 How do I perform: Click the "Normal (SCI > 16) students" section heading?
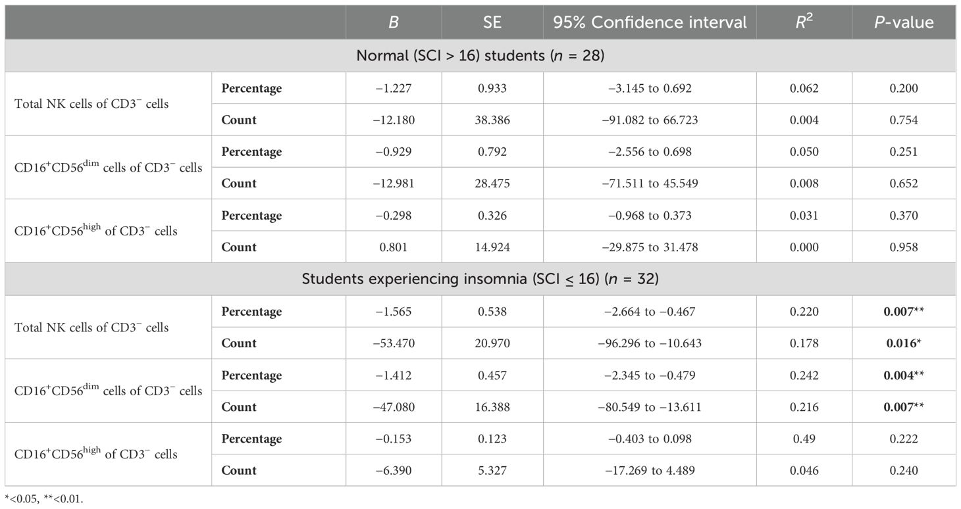pyautogui.click(x=480, y=56)
